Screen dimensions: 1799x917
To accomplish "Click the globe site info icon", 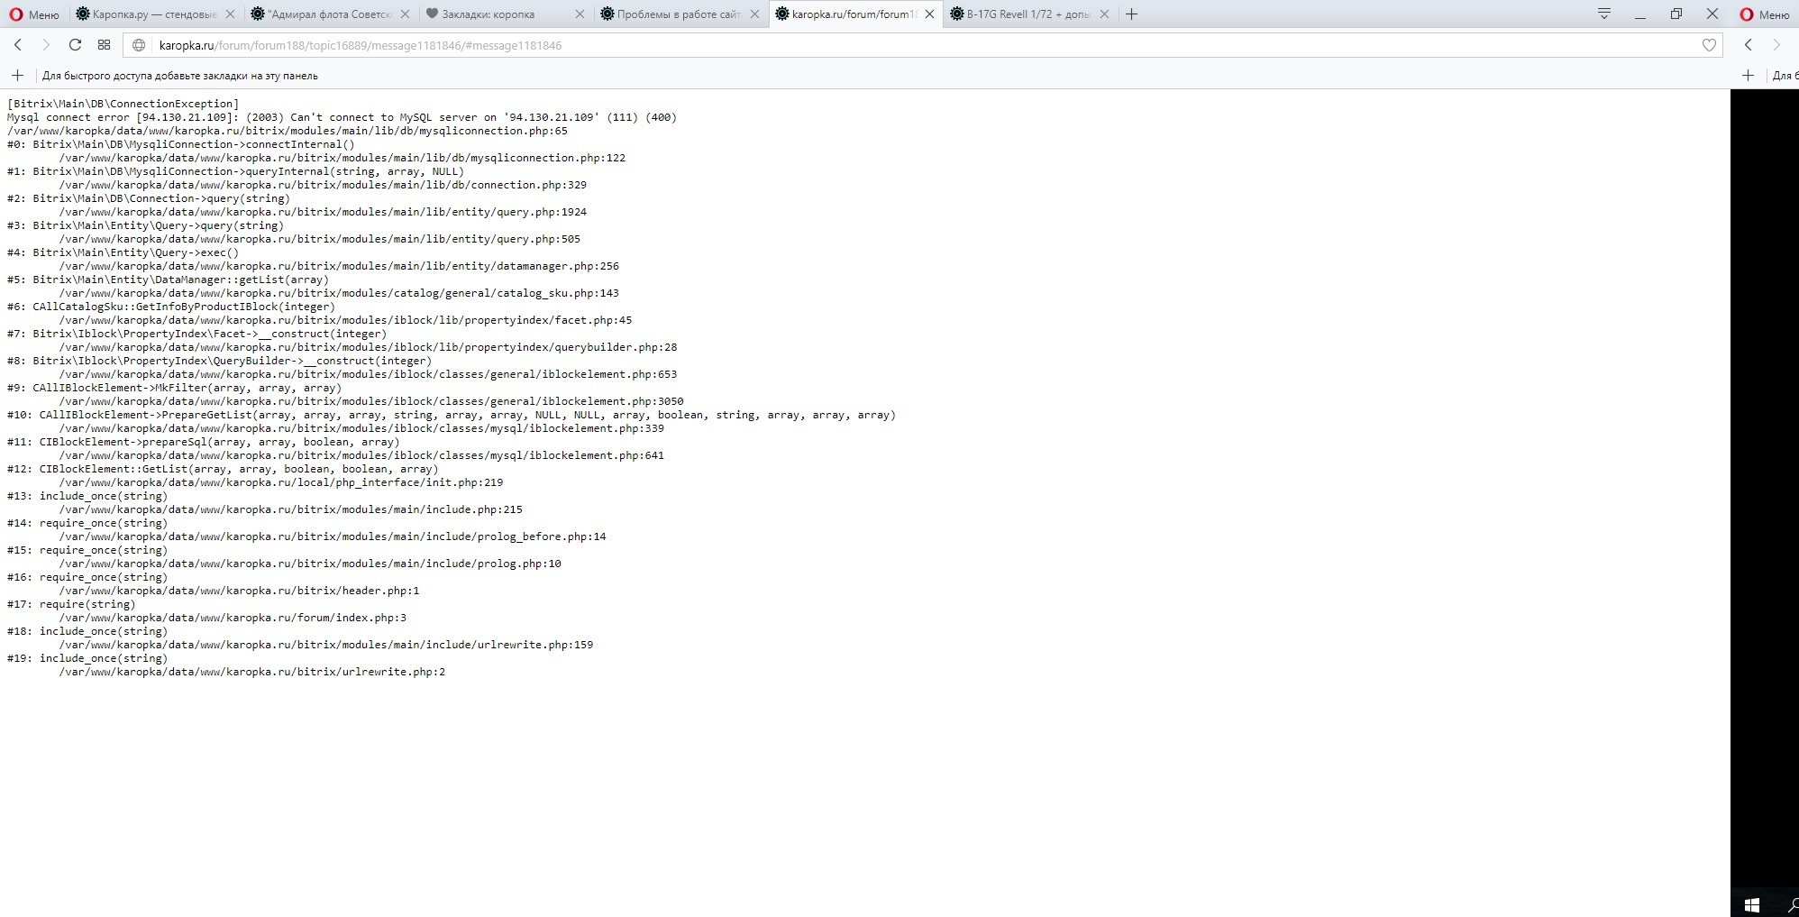I will tap(139, 45).
